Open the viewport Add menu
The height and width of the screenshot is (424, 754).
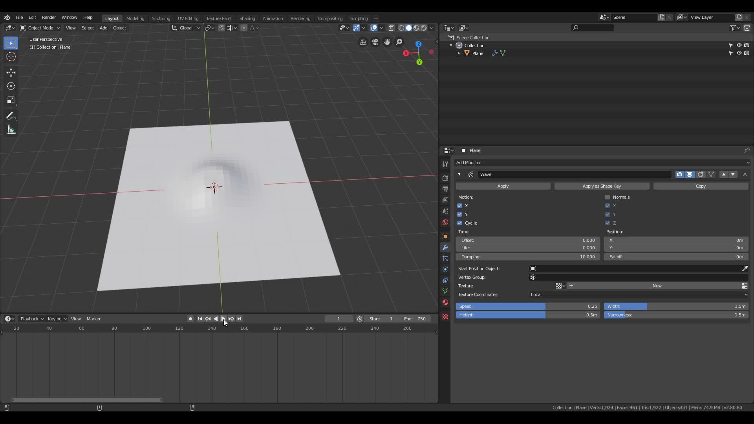103,28
